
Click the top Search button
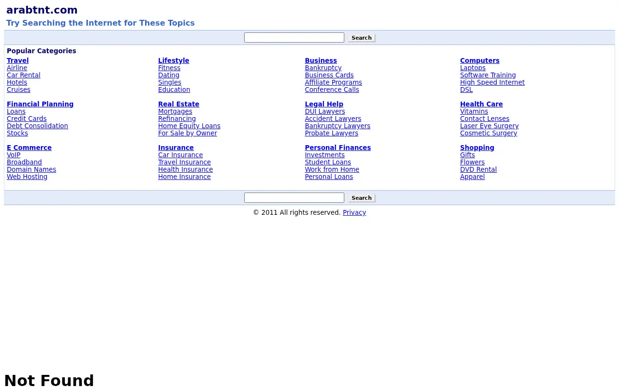(362, 38)
